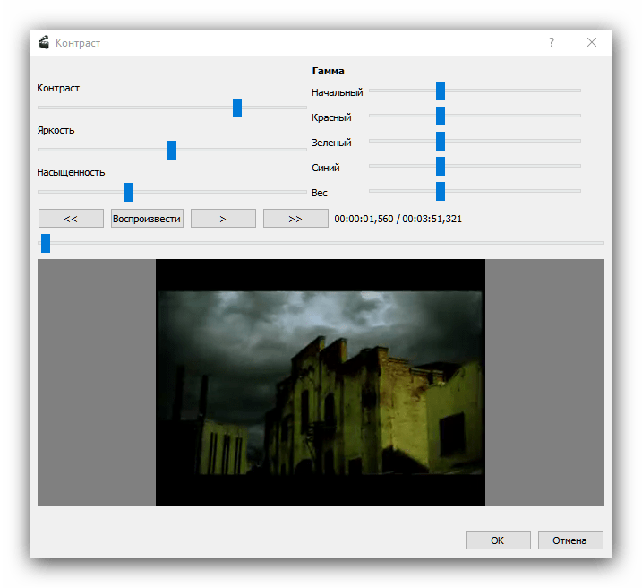This screenshot has width=642, height=588.
Task: Click the Зеленый gamma slider handle
Action: [441, 141]
